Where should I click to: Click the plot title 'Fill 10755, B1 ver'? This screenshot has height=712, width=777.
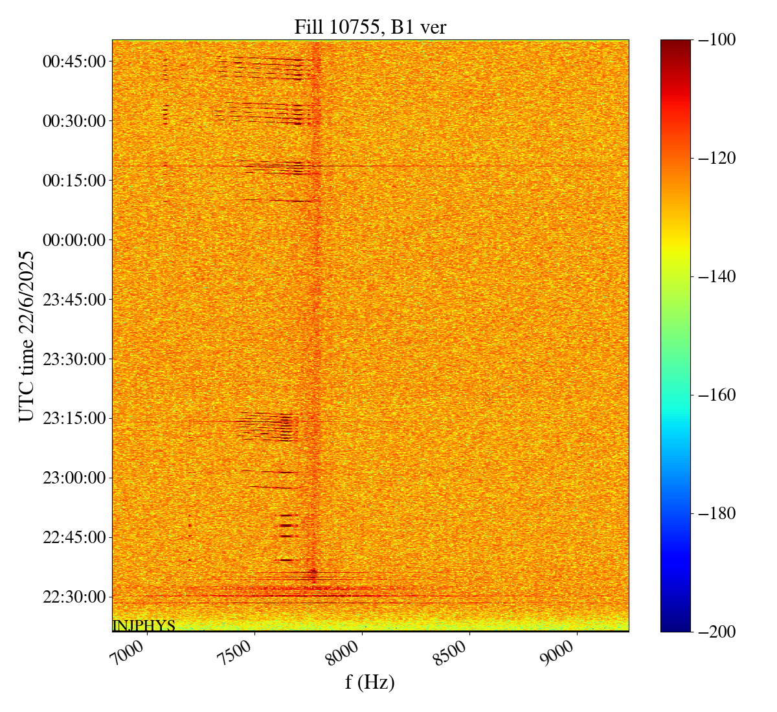[x=370, y=27]
